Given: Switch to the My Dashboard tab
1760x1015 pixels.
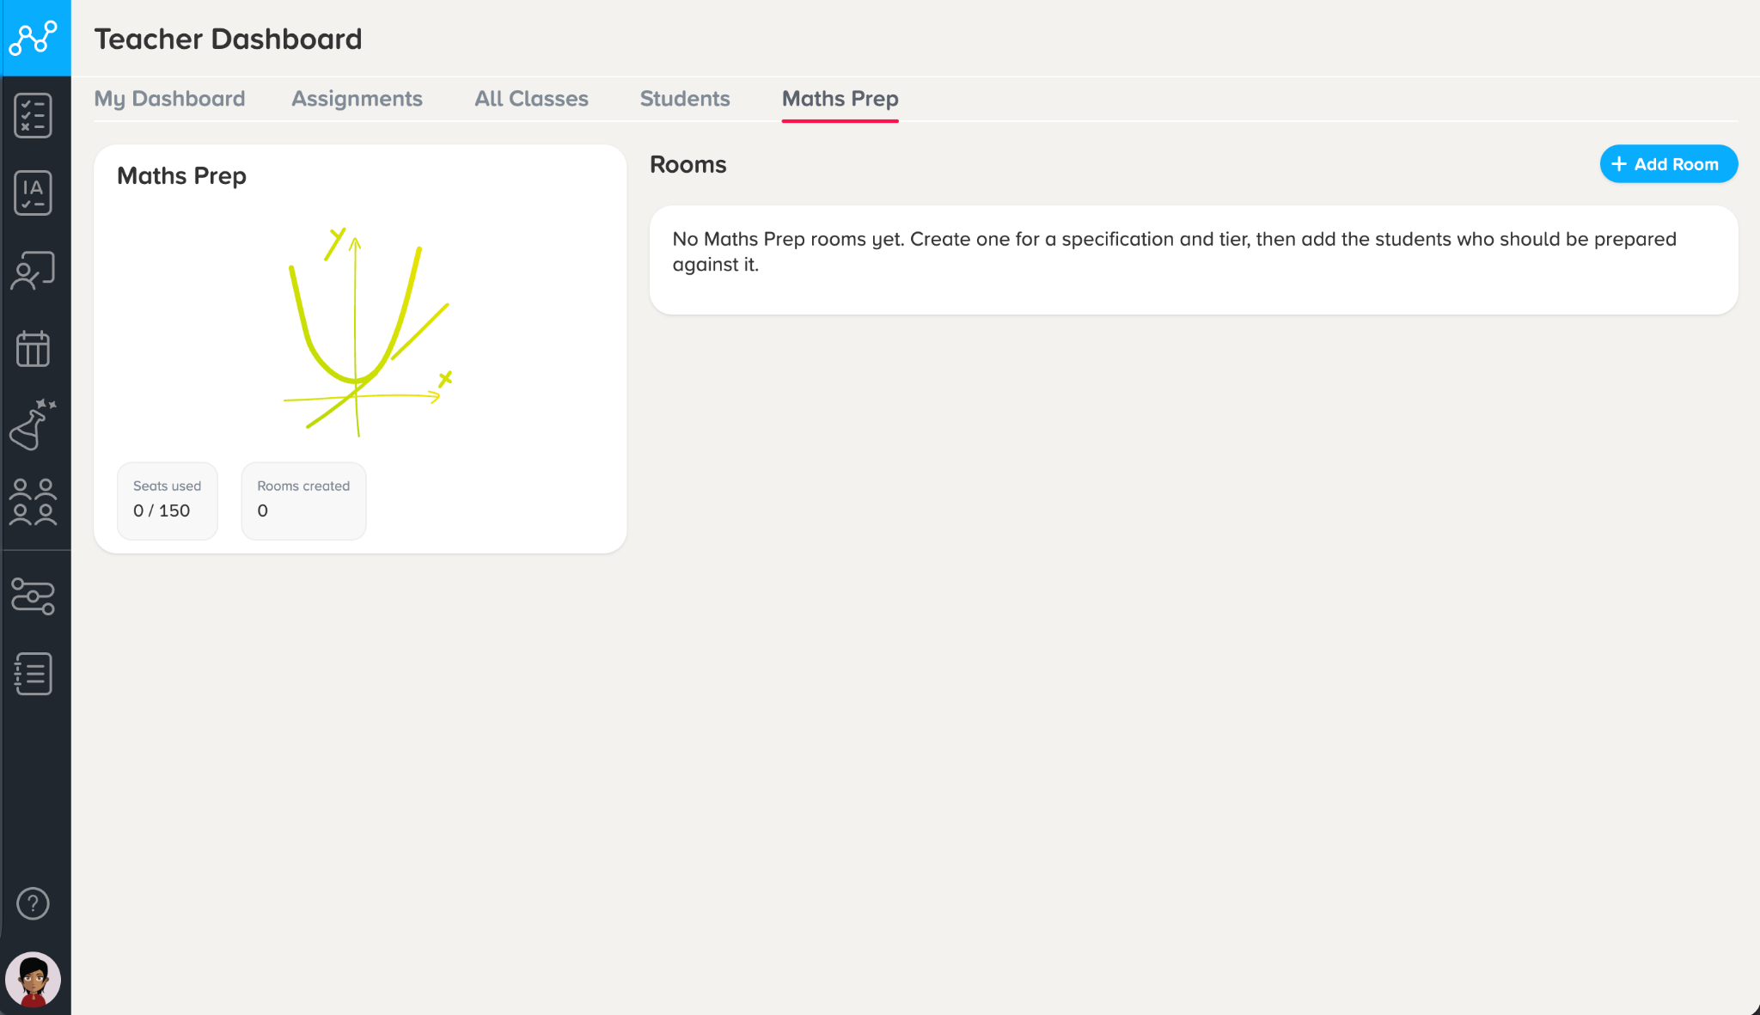Looking at the screenshot, I should point(169,99).
